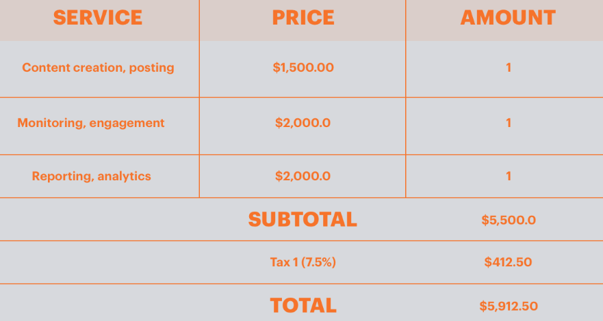Click the $1,500.00 price cell

(303, 68)
